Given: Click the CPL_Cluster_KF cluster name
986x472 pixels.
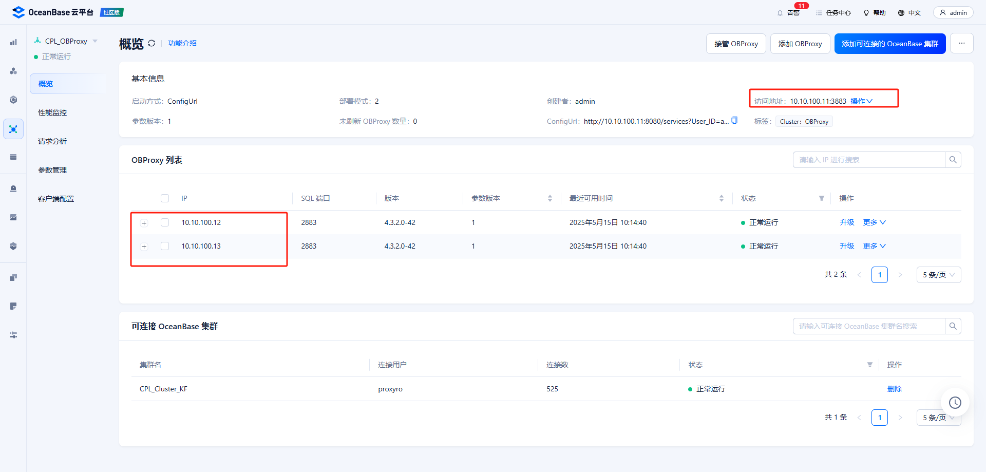Looking at the screenshot, I should pyautogui.click(x=163, y=389).
